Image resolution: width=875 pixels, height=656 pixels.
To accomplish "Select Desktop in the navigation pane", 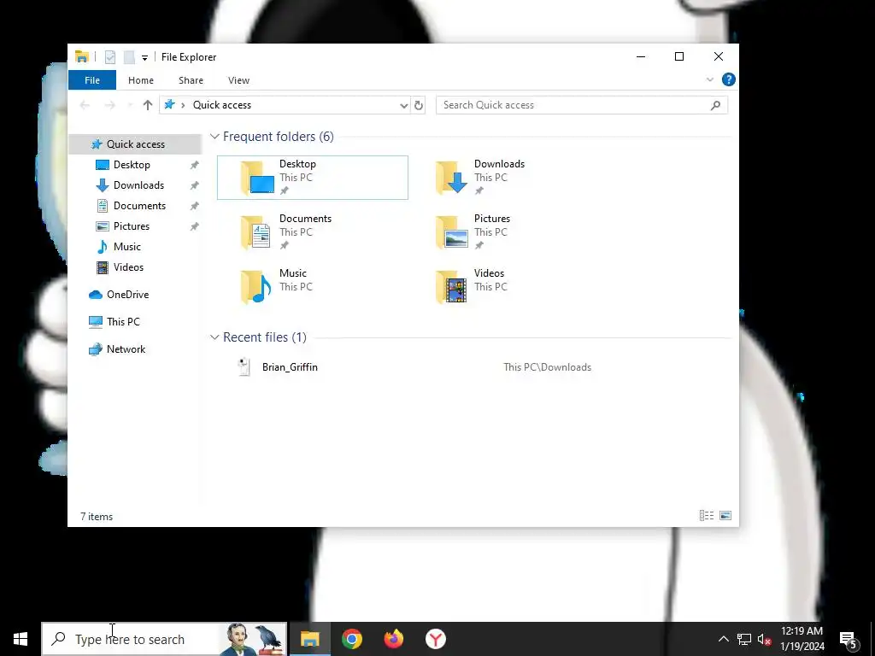I will 132,165.
